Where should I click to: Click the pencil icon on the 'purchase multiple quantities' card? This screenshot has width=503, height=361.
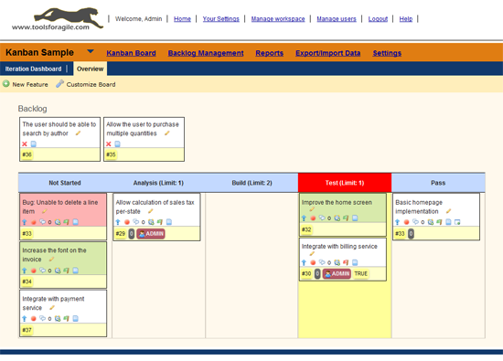pos(166,133)
